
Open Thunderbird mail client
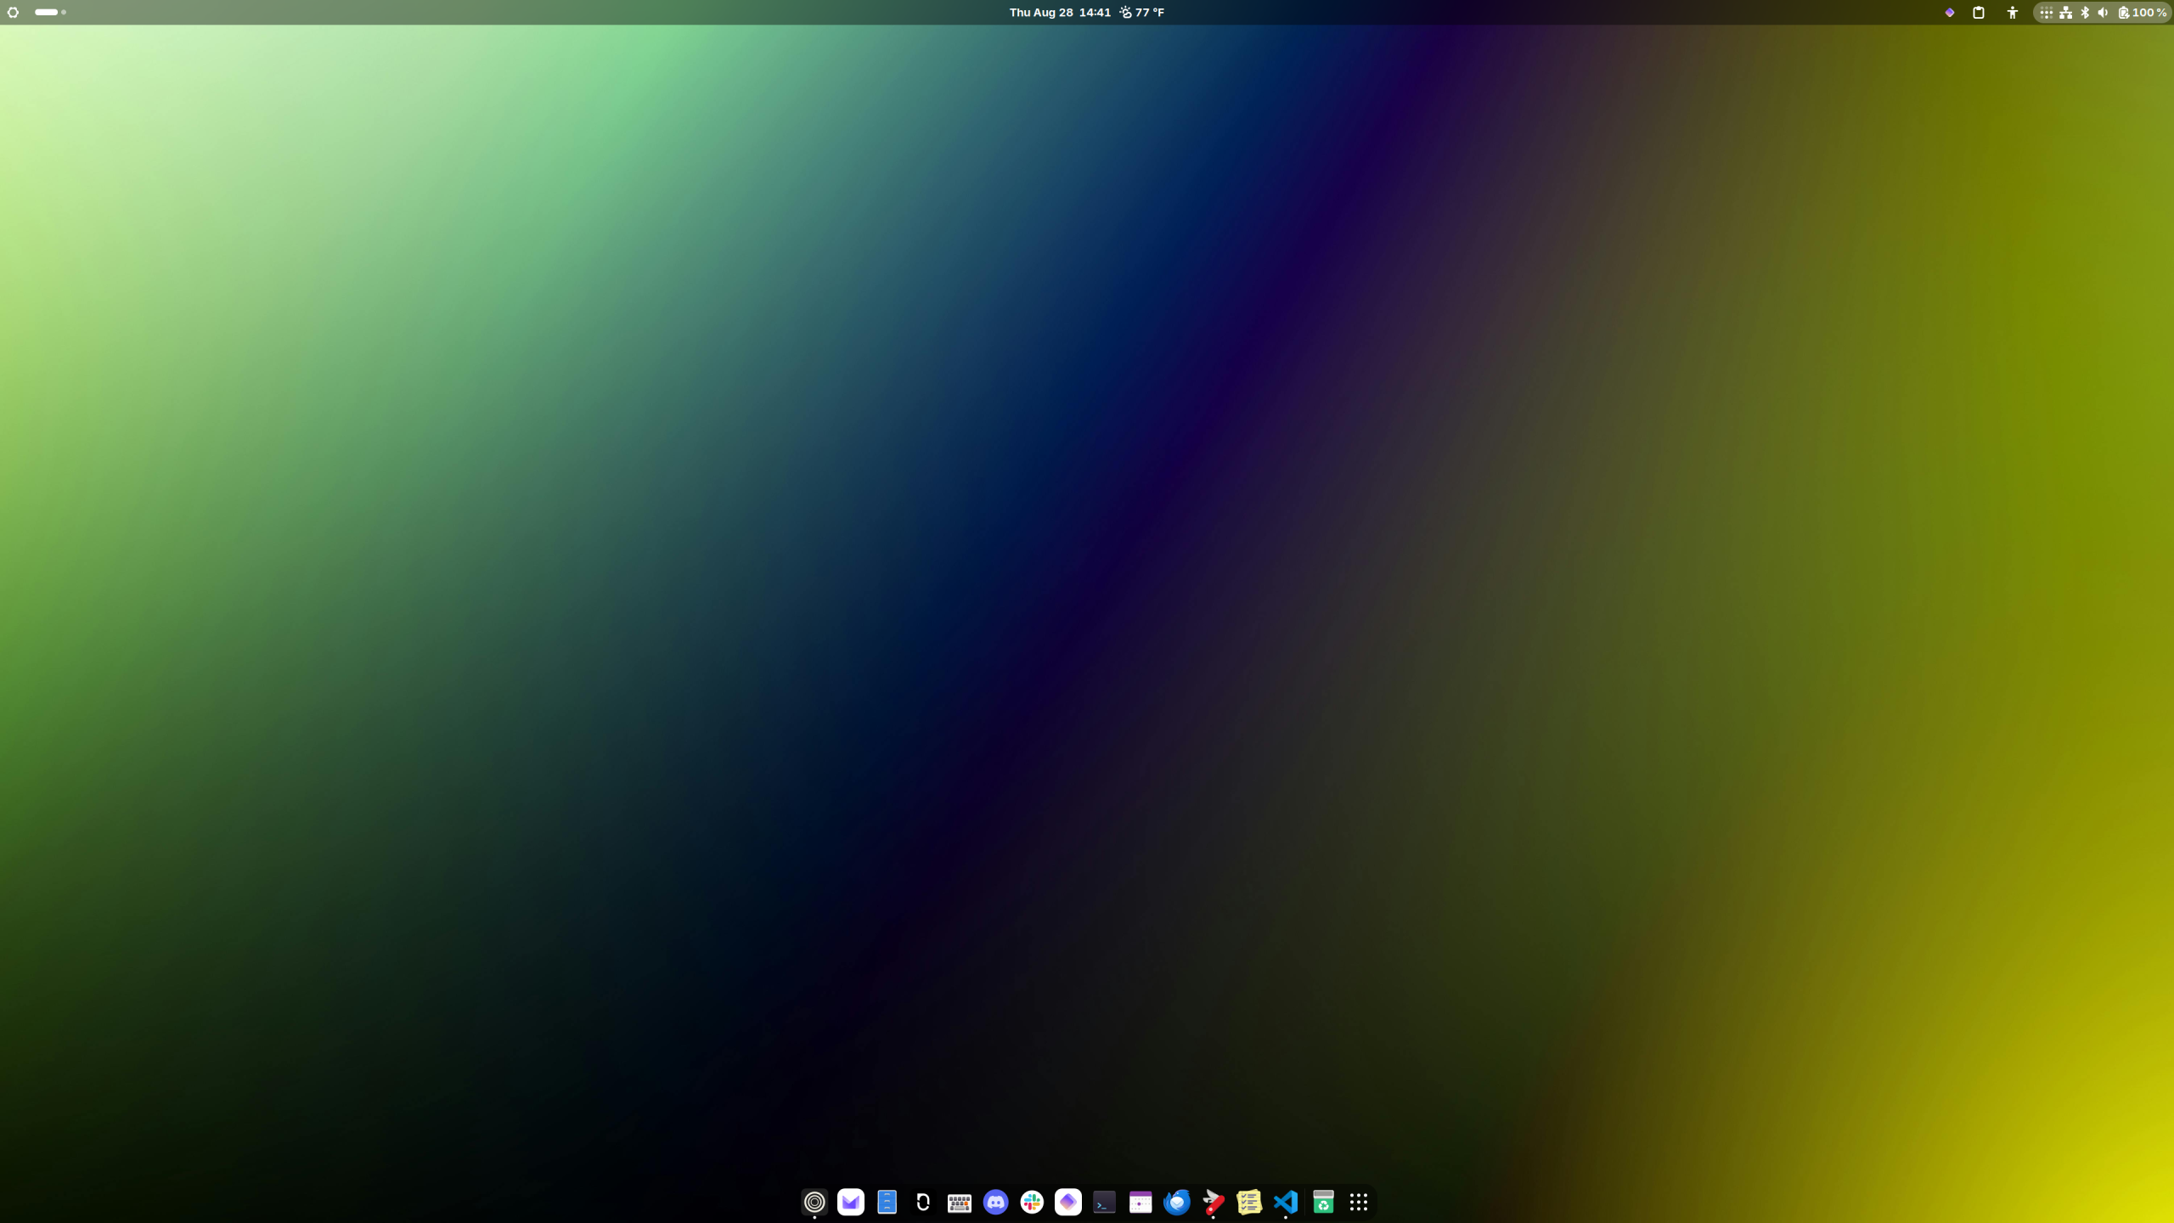click(1176, 1202)
